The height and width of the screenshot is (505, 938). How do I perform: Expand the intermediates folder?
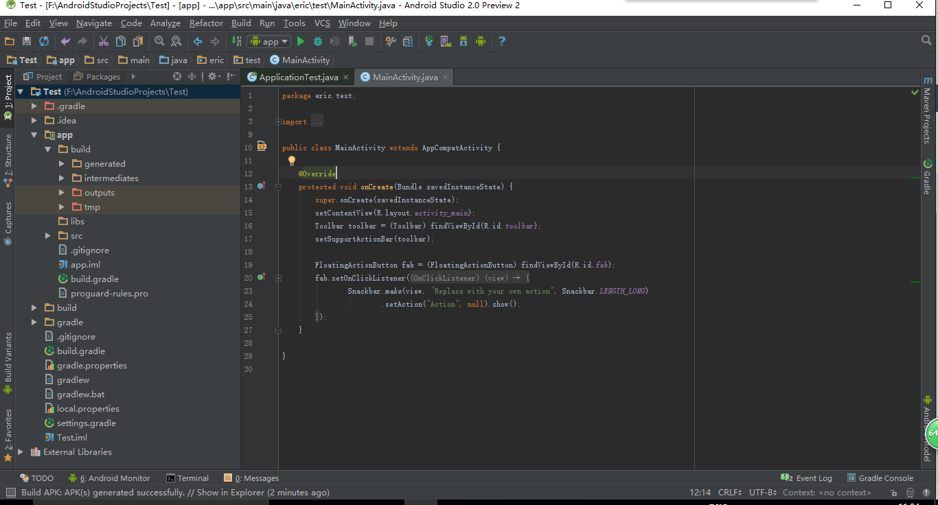click(62, 178)
